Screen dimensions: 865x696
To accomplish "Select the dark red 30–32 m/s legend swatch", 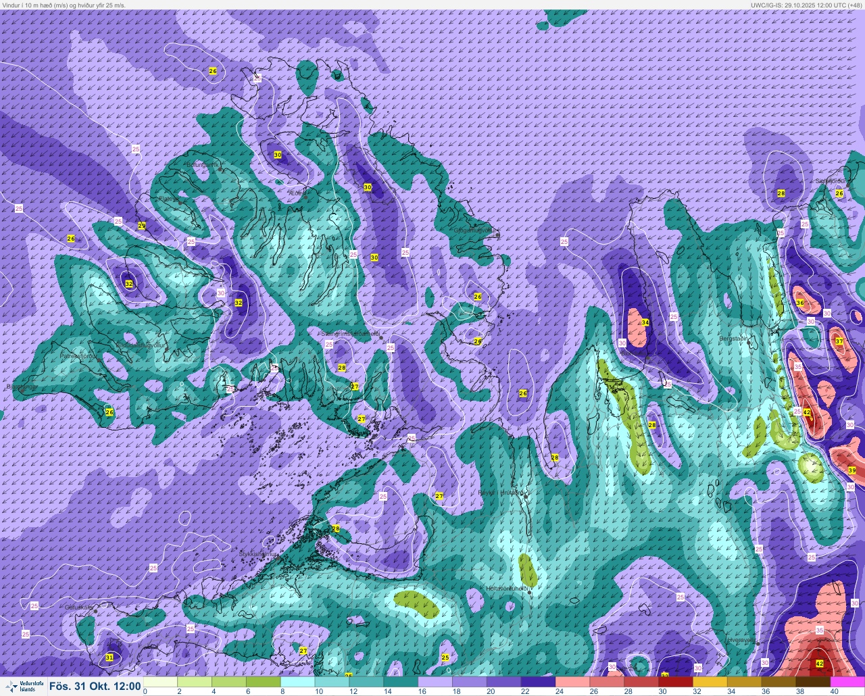I will [x=676, y=682].
